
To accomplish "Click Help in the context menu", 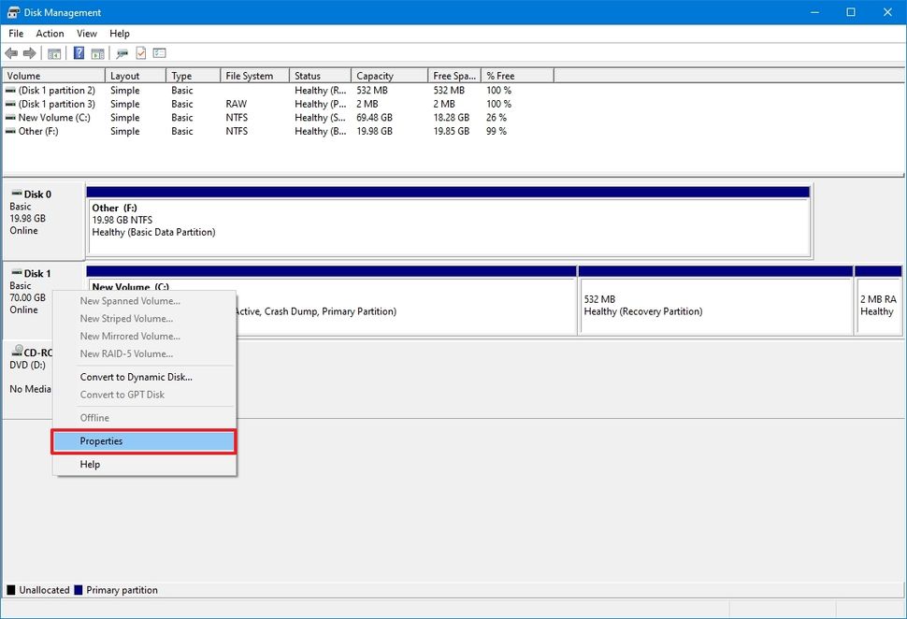I will pos(90,465).
